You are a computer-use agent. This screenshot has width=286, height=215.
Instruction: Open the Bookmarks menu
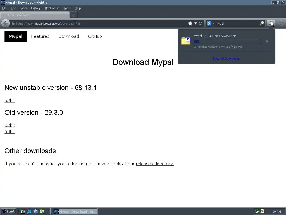(x=52, y=8)
